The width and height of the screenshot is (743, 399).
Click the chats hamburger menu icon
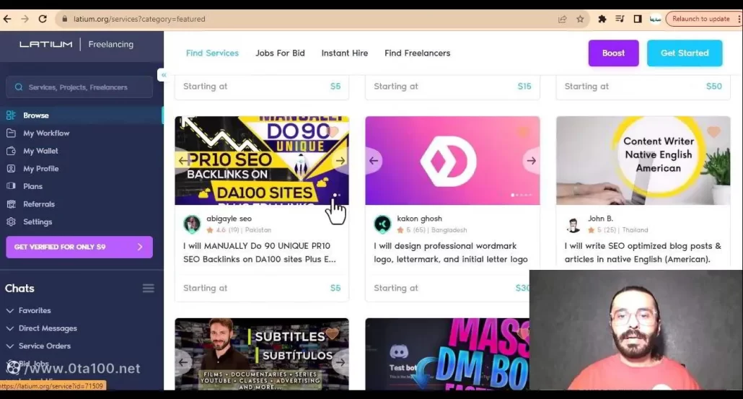(x=148, y=289)
